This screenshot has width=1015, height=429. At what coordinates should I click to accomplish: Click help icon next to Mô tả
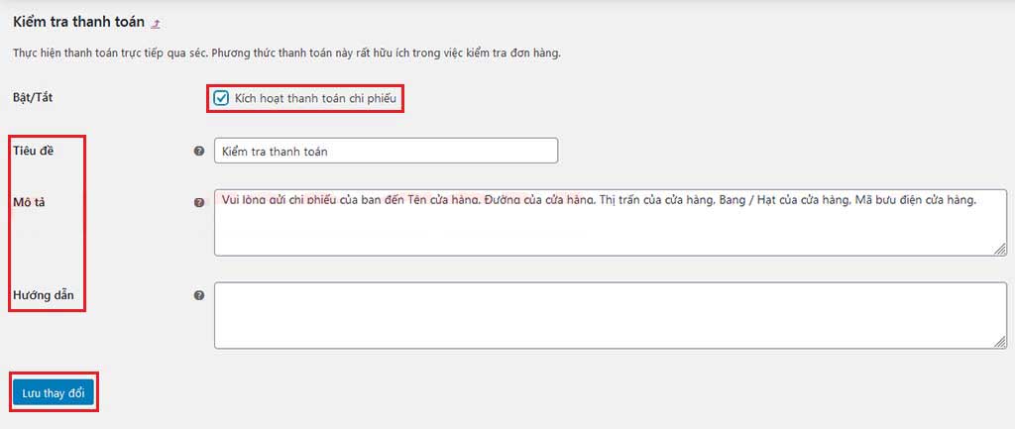(x=198, y=202)
